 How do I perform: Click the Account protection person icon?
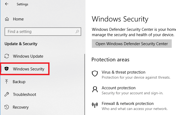[95, 89]
